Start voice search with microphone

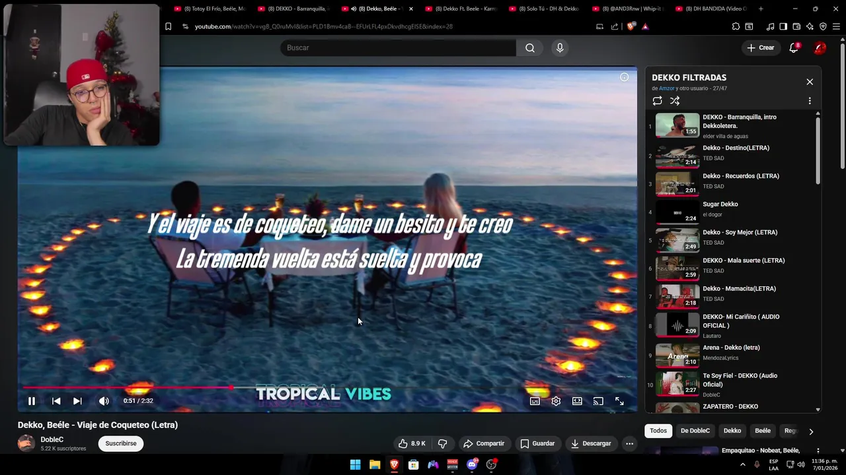(x=560, y=47)
